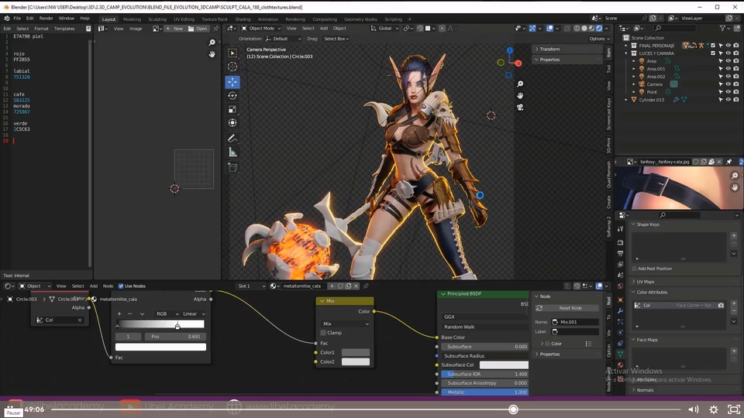744x418 pixels.
Task: Click the Color2 swatch on Mix node
Action: coord(356,361)
